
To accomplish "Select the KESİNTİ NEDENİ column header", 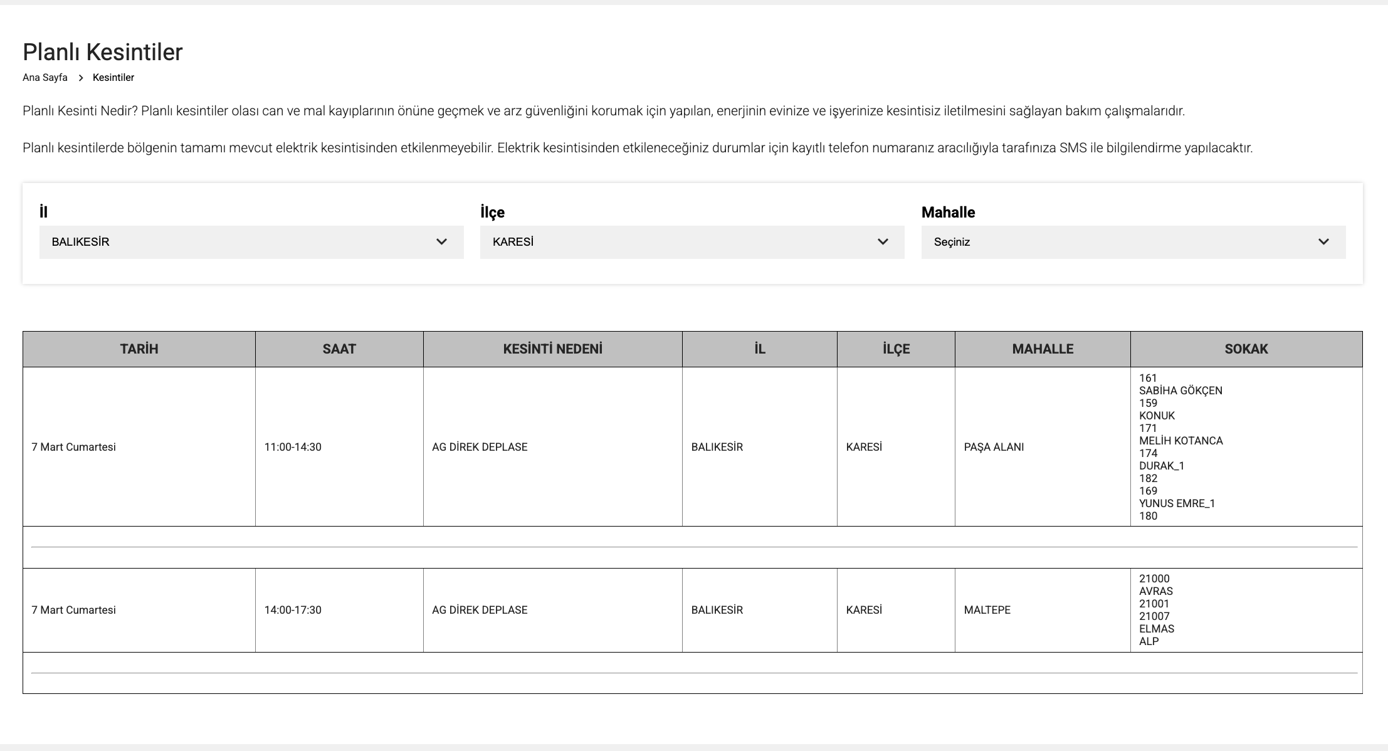I will tap(552, 349).
